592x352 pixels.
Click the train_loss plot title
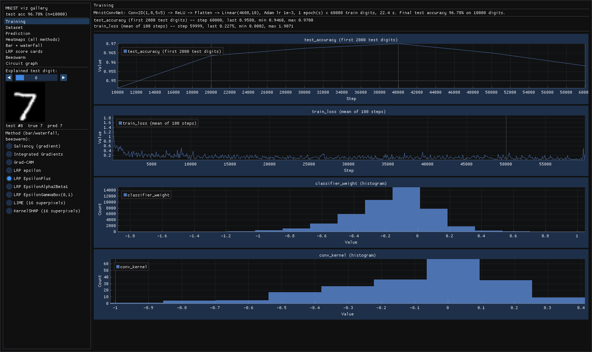coord(349,112)
